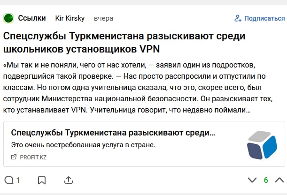Click the green Ссылки channel avatar icon
The width and height of the screenshot is (287, 195).
pos(8,18)
